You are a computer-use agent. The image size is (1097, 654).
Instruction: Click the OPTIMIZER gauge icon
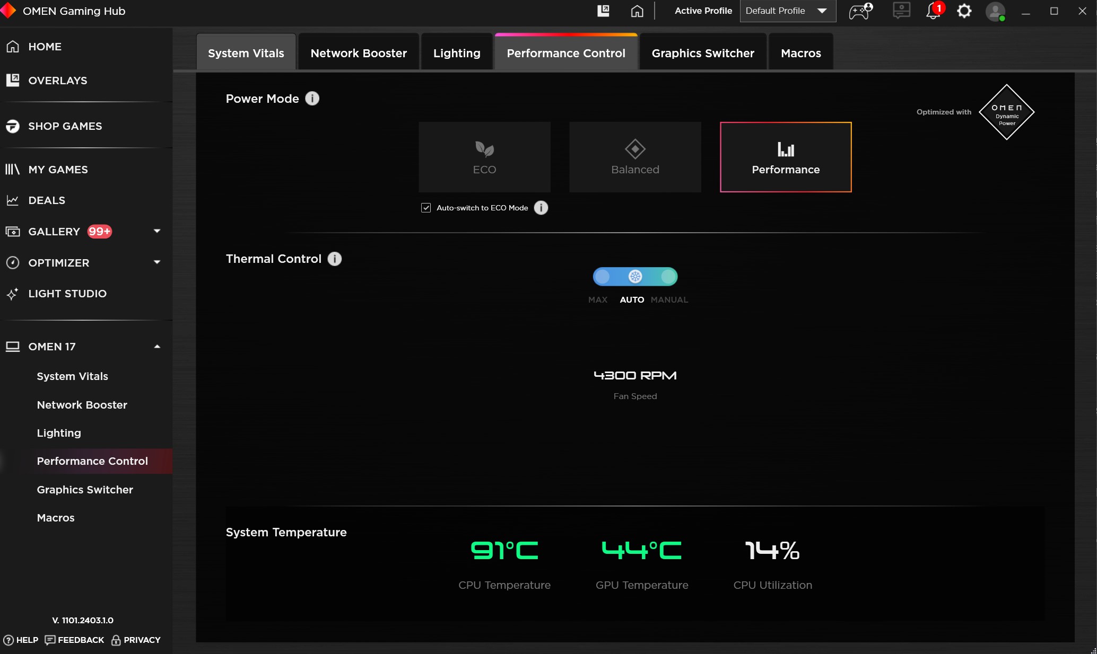pos(13,263)
